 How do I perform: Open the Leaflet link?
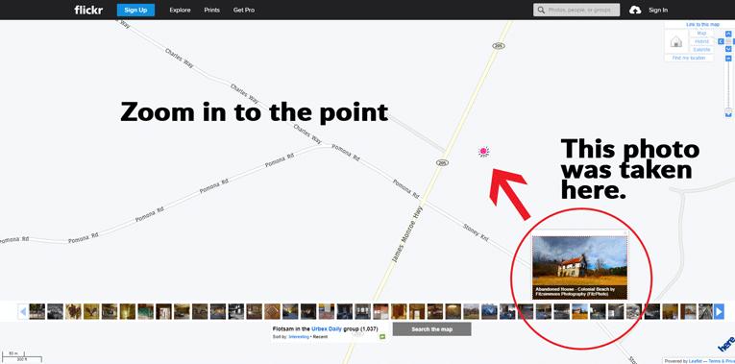[x=696, y=361]
